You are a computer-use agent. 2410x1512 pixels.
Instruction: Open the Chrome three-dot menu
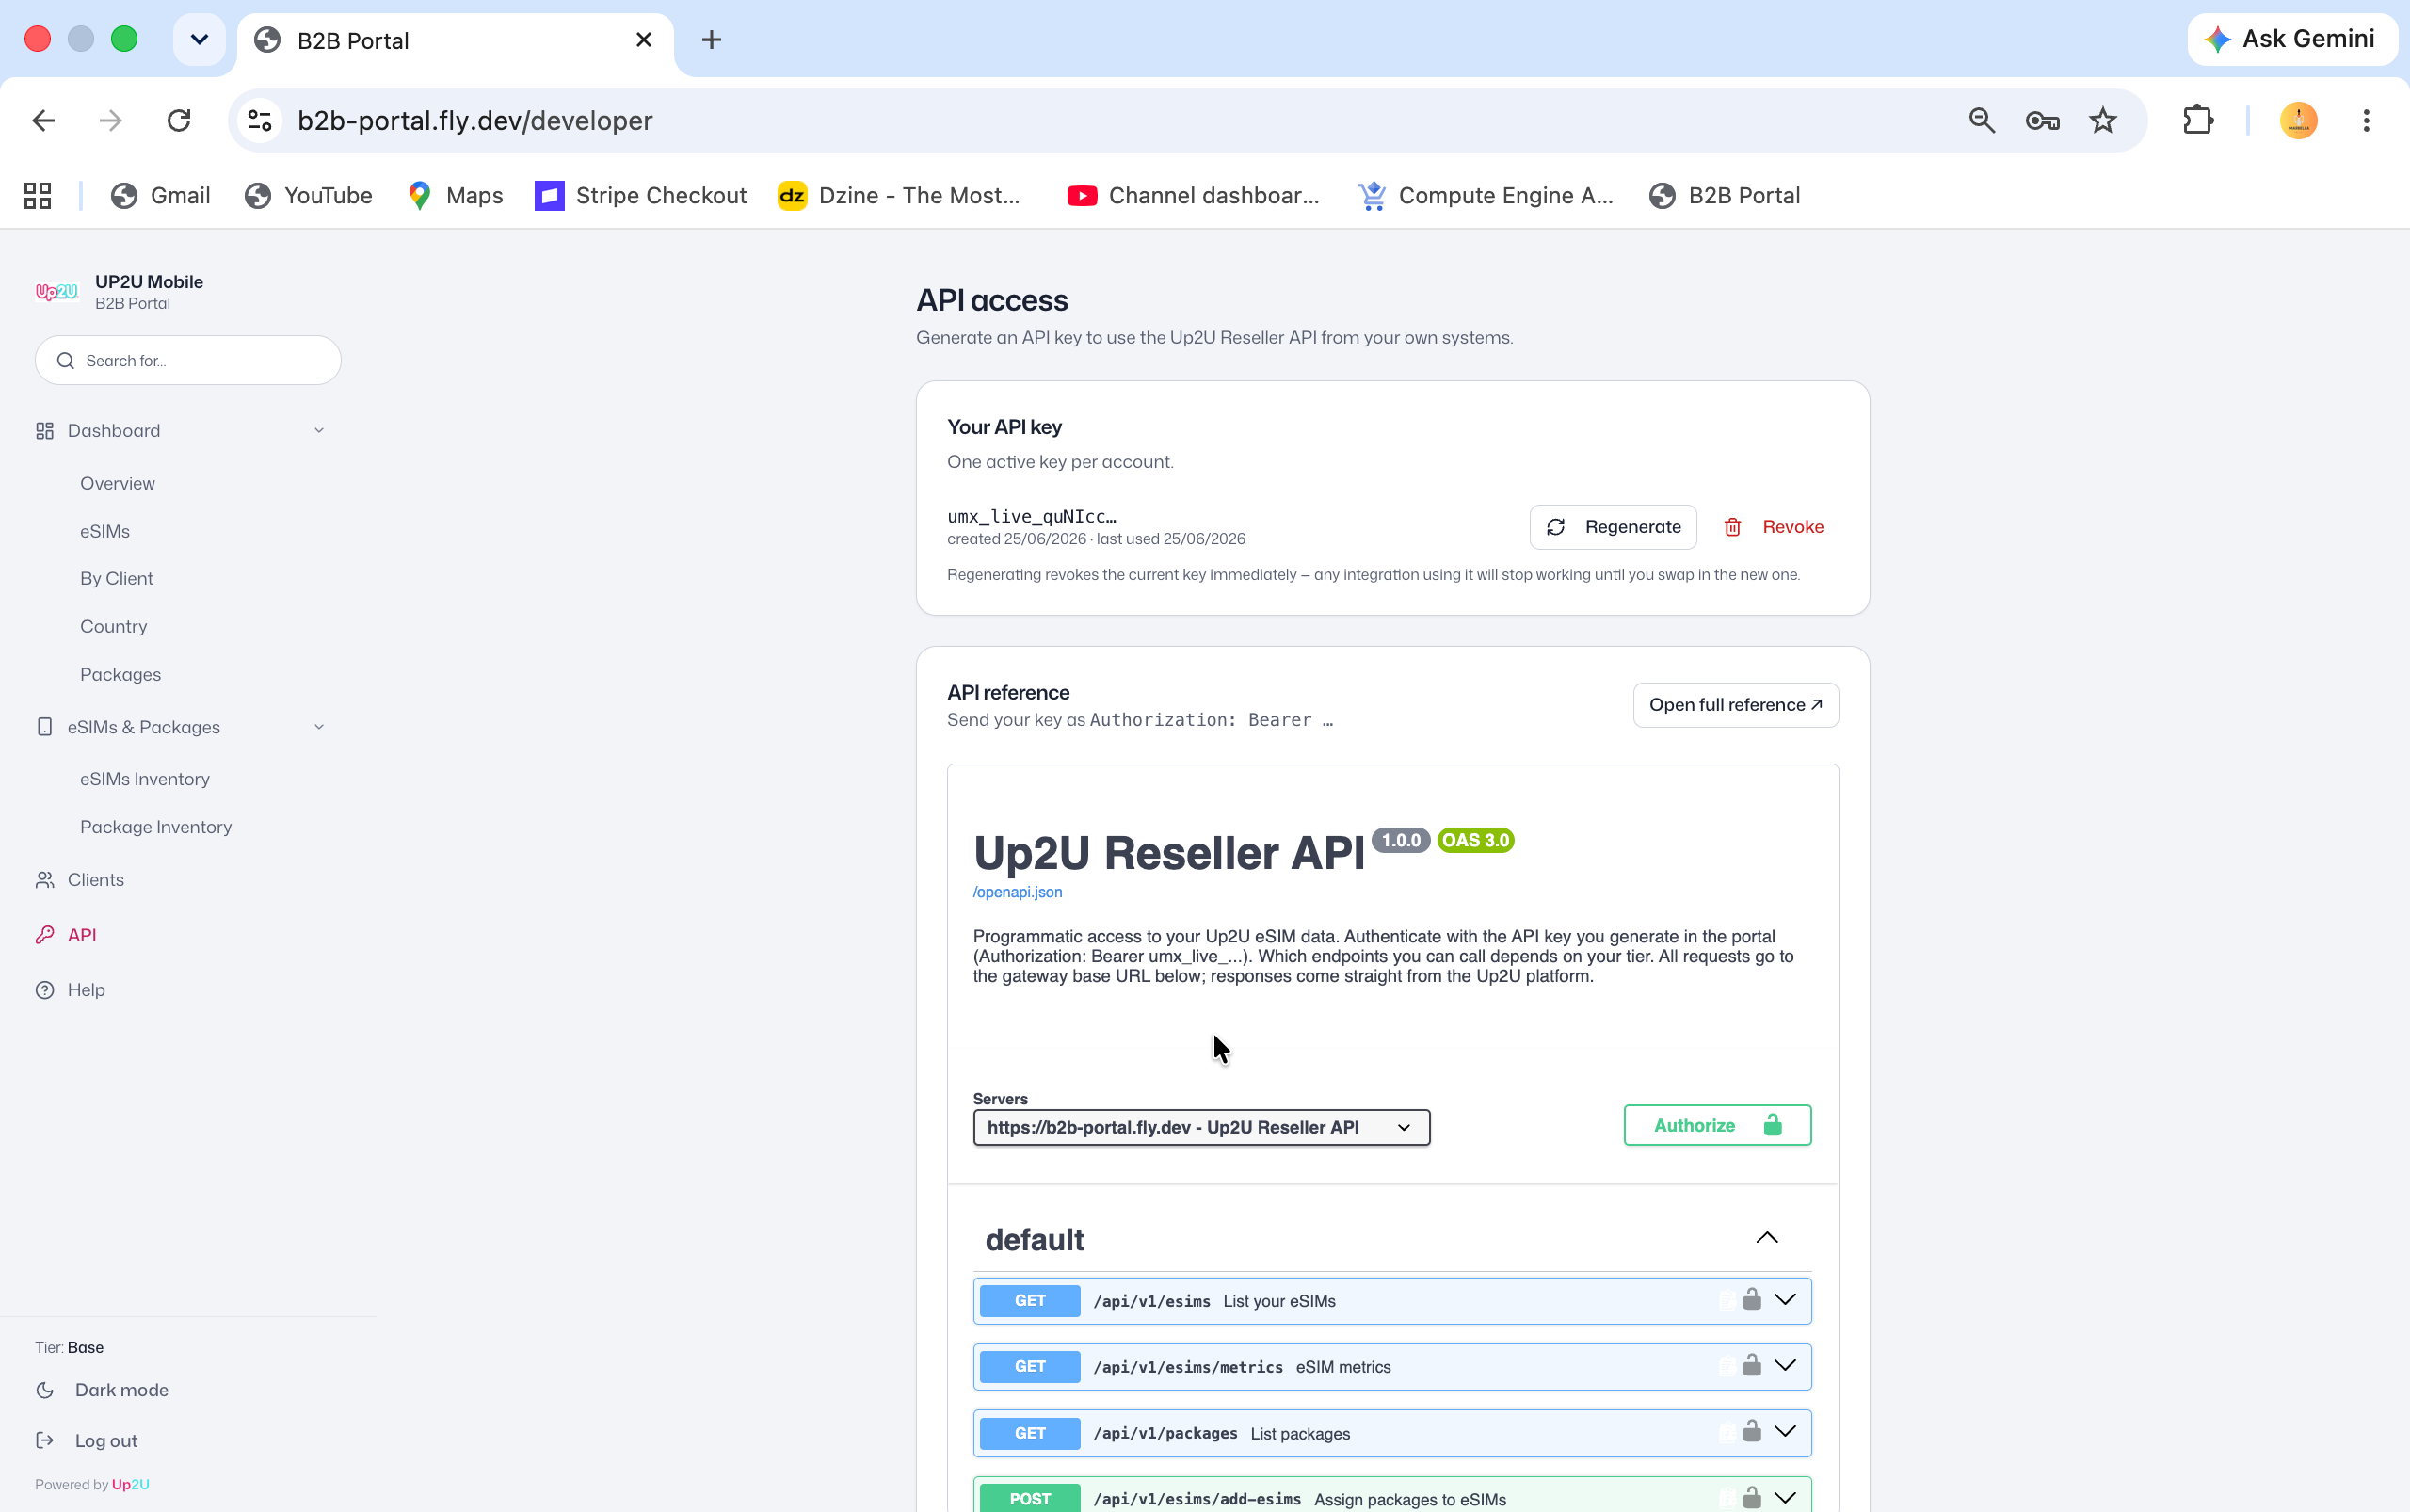[2366, 121]
